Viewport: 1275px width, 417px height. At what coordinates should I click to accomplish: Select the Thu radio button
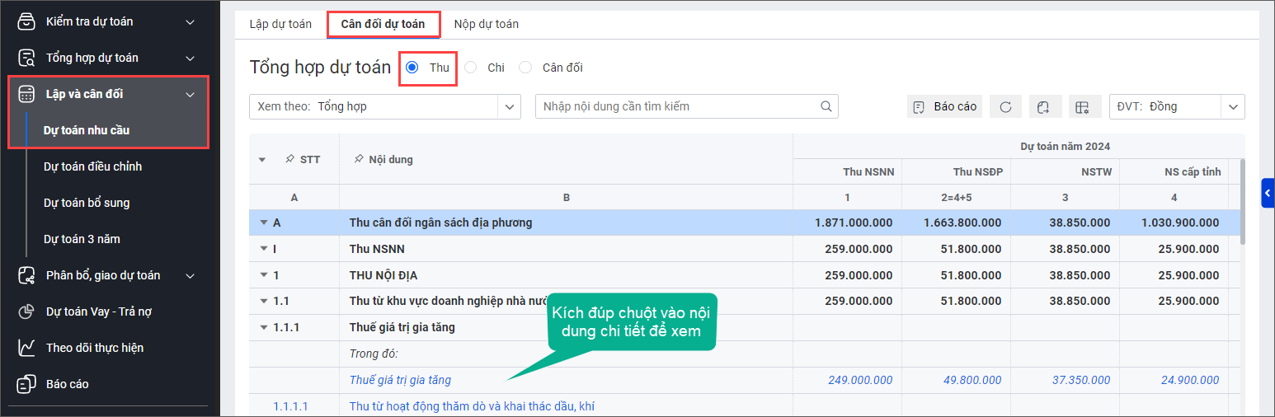[412, 68]
